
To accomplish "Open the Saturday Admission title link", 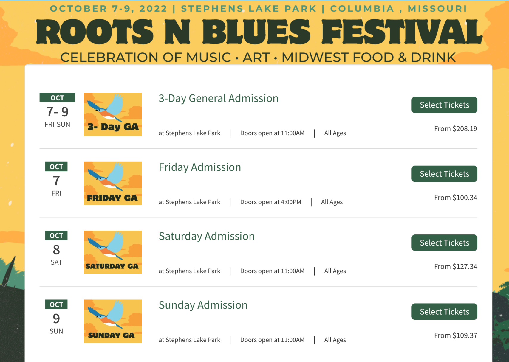I will click(x=206, y=236).
